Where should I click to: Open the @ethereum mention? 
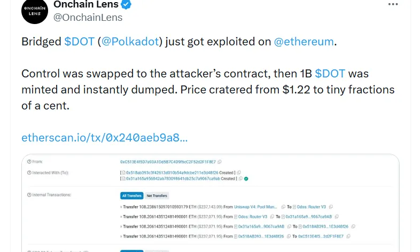[304, 42]
